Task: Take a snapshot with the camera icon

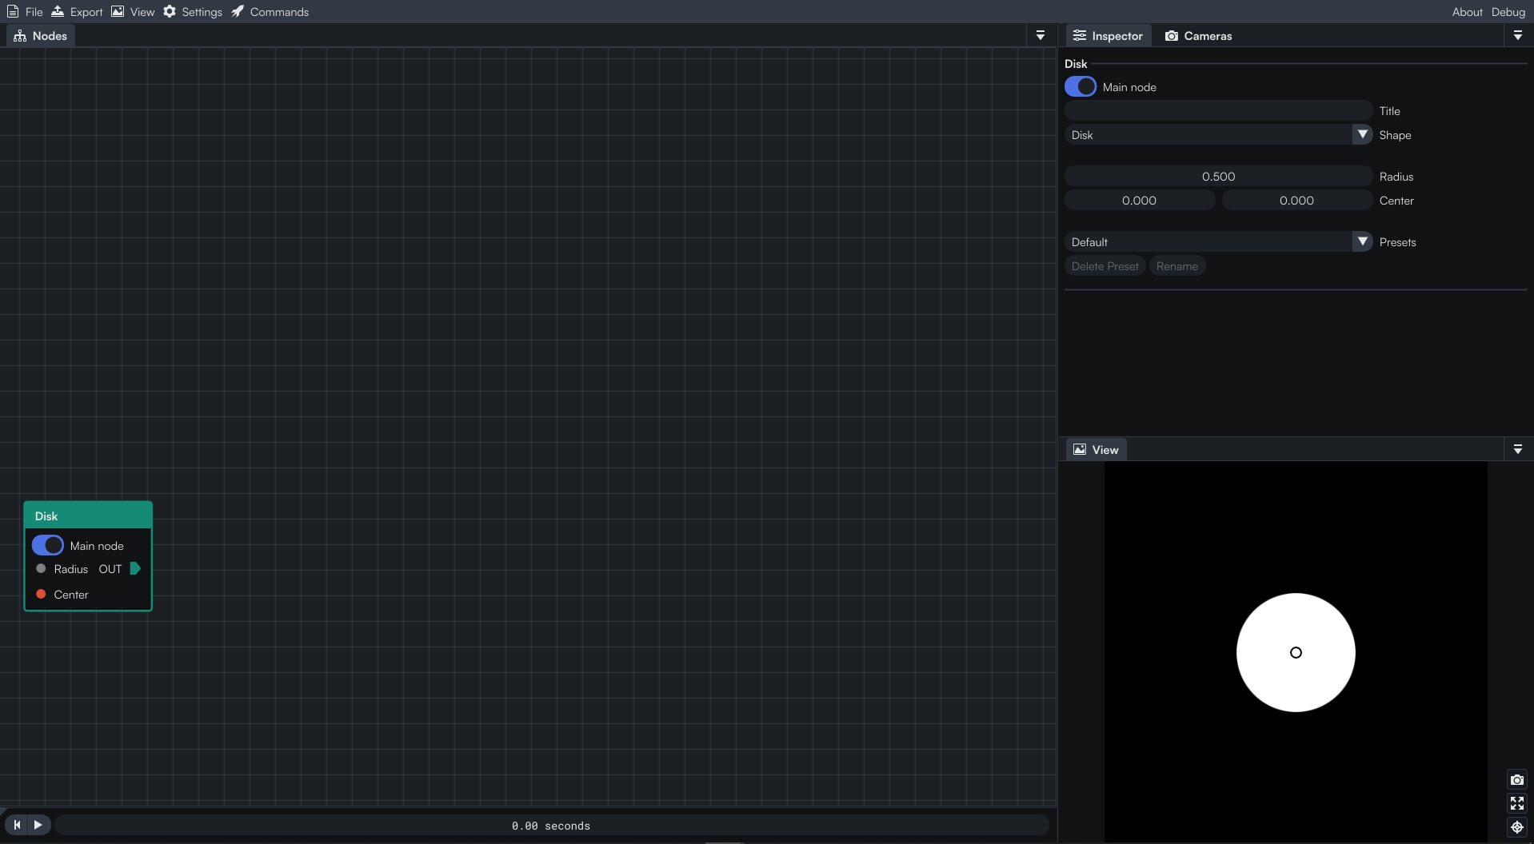Action: pos(1517,780)
